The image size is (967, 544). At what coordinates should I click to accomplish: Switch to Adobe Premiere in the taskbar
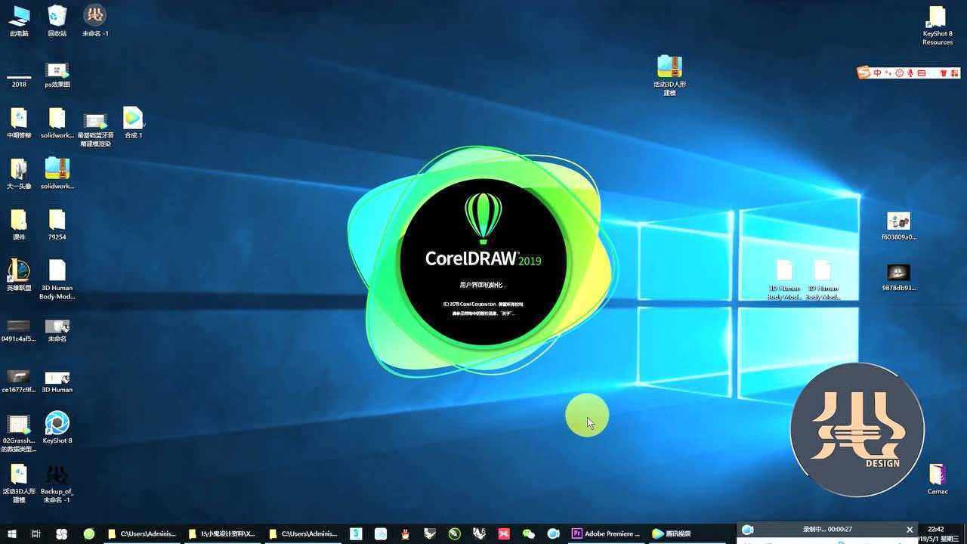tap(606, 533)
